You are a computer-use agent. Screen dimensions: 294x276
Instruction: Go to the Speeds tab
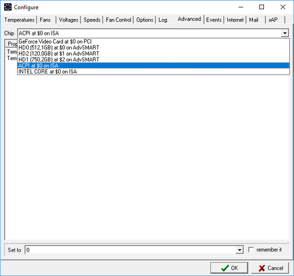(x=92, y=20)
